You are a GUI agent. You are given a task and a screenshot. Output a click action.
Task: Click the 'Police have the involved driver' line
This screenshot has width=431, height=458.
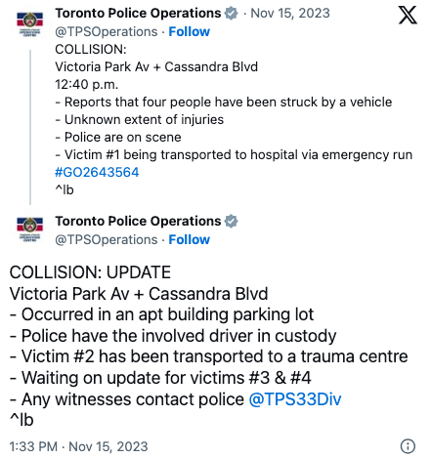click(173, 336)
